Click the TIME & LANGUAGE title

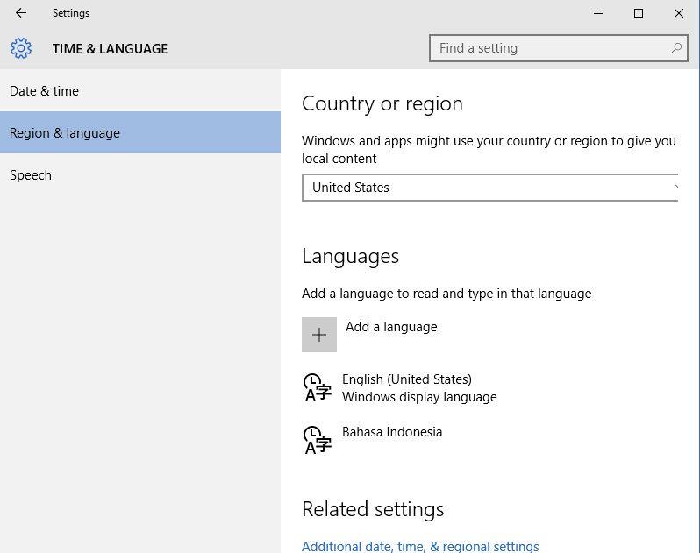tap(110, 48)
